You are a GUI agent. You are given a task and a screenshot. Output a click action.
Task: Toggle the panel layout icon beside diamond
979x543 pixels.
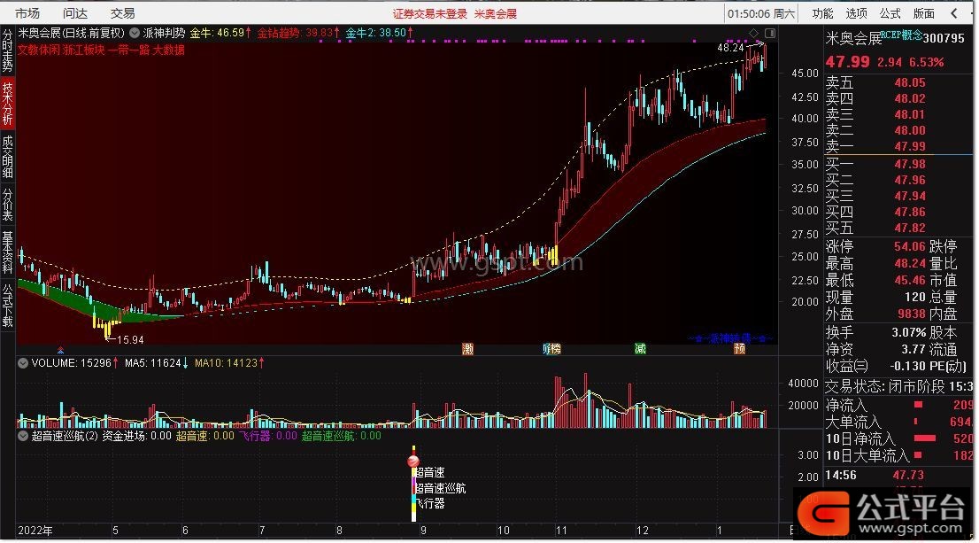770,33
